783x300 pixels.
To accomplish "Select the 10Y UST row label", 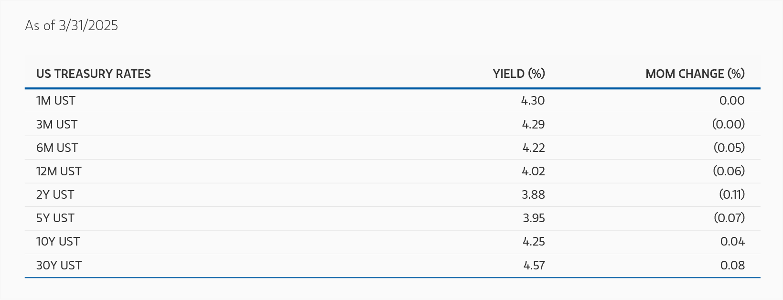I will click(58, 242).
